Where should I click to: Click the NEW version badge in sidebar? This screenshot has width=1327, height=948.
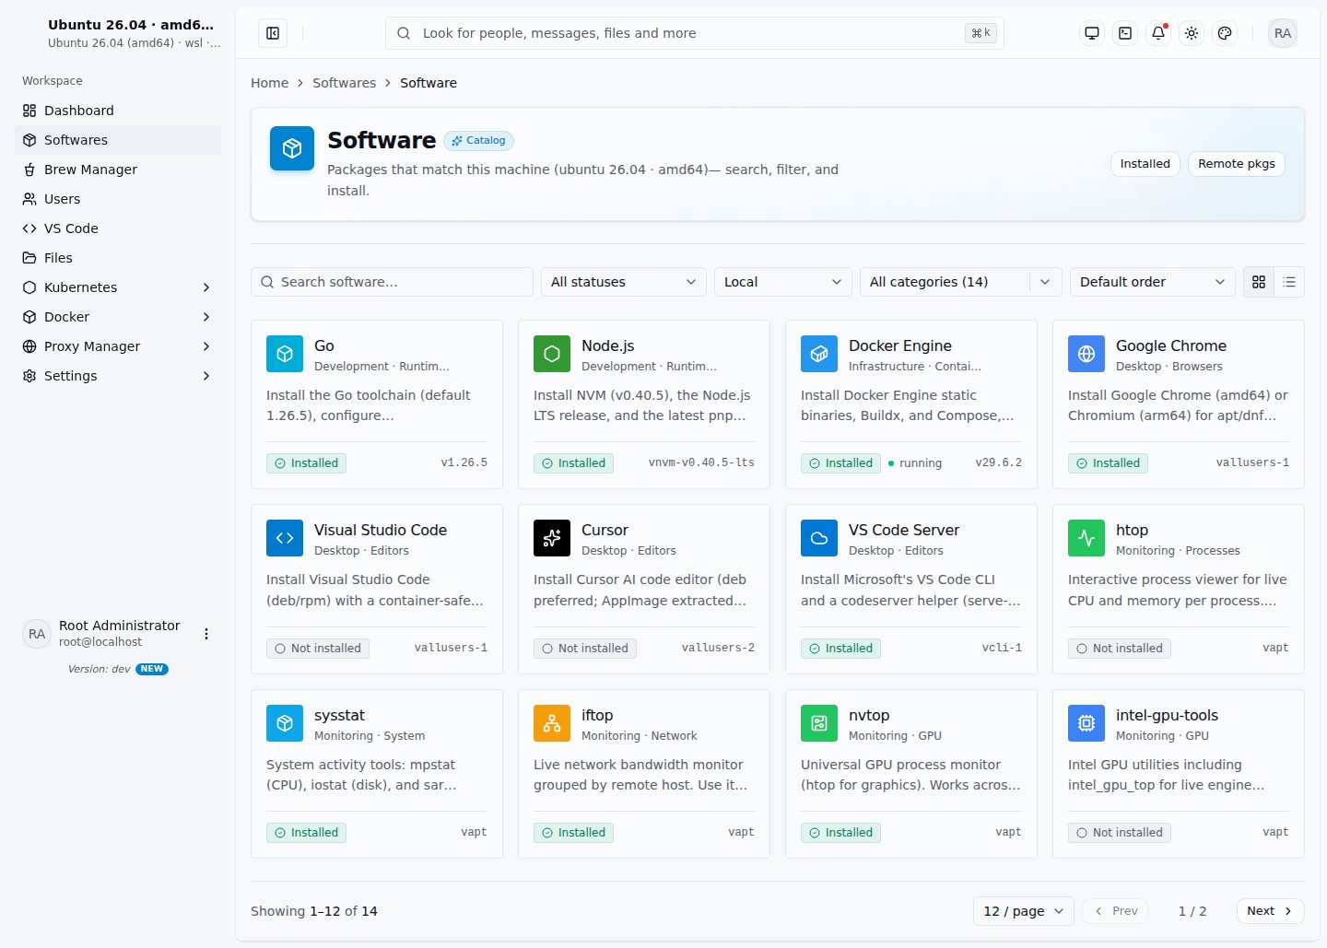click(152, 670)
